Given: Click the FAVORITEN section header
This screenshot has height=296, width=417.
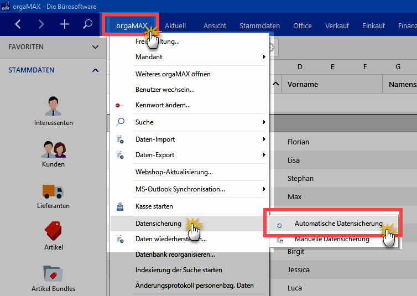Looking at the screenshot, I should coord(53,47).
